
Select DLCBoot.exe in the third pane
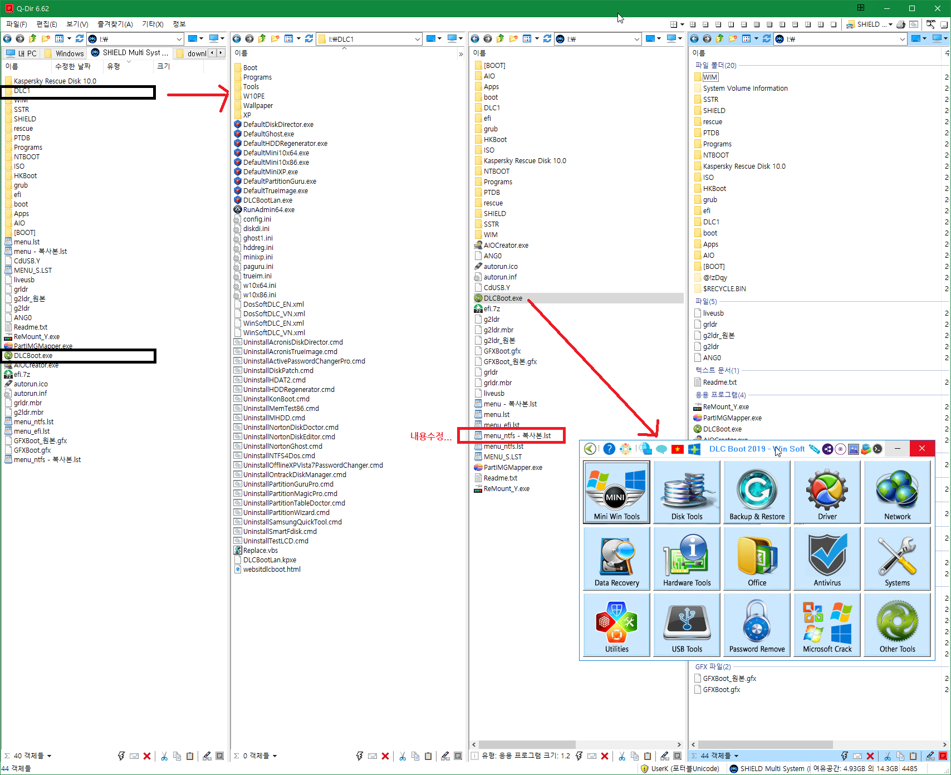pos(503,298)
